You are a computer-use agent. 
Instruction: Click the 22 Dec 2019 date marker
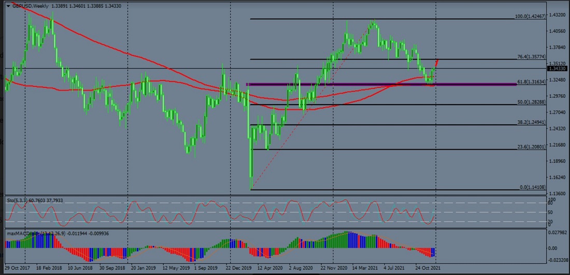tap(239, 269)
